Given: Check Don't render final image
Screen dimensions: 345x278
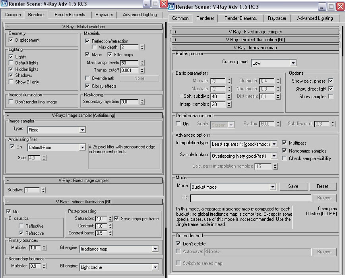Looking at the screenshot, I should pyautogui.click(x=11, y=102).
